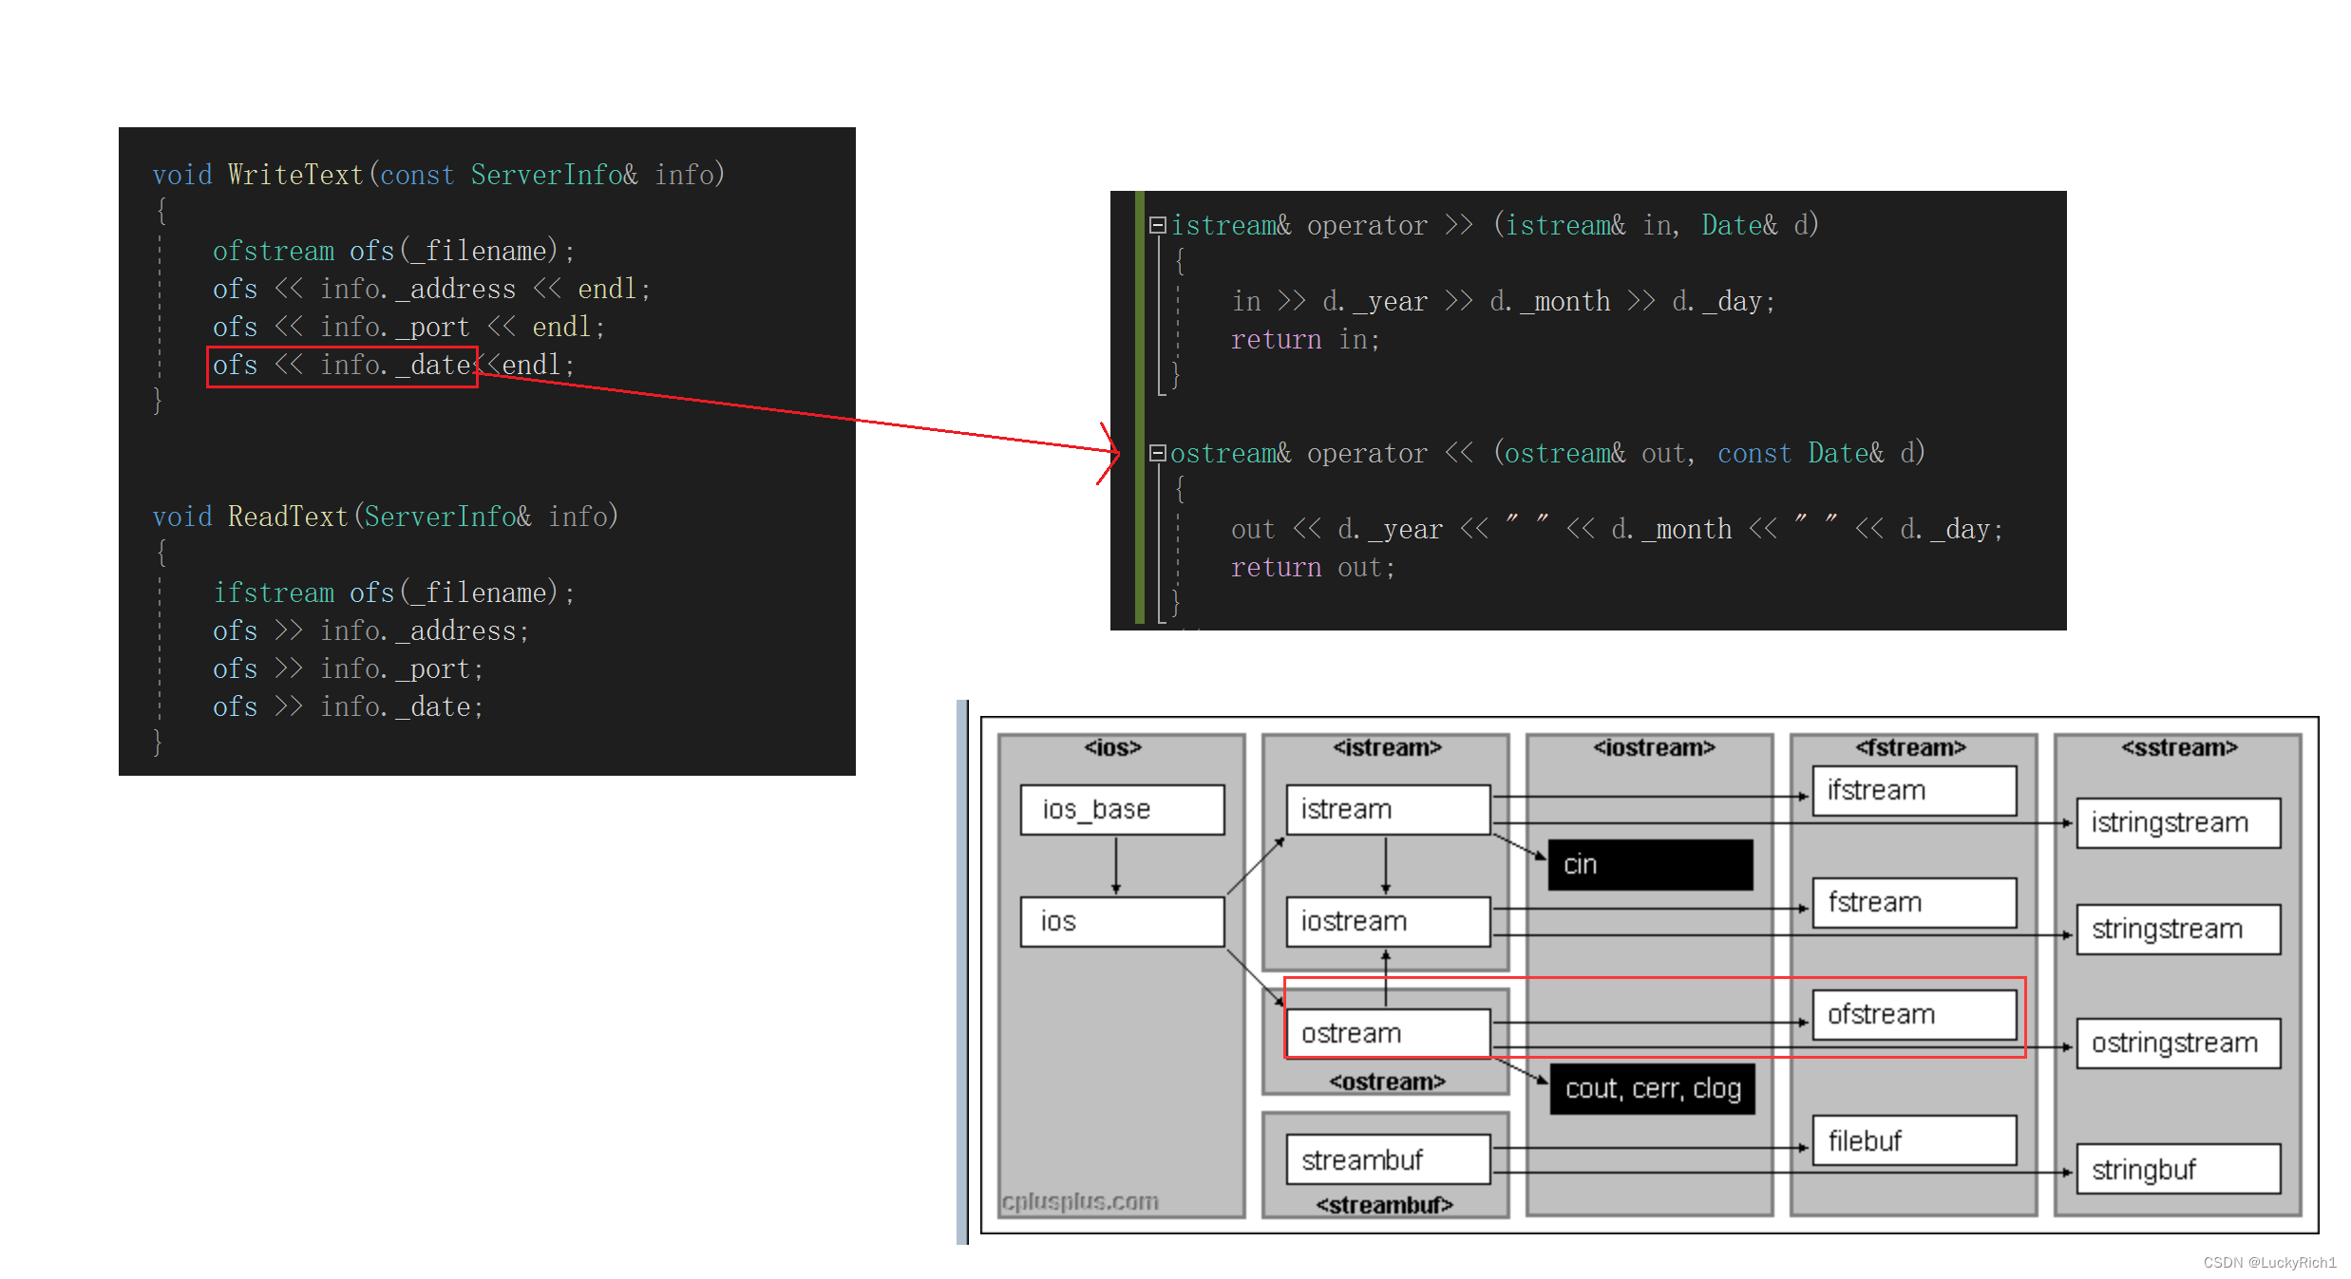
Task: Click the cout, cerr, clog box
Action: coord(1652,1088)
